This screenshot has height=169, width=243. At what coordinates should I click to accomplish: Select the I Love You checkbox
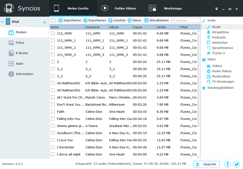[53, 140]
